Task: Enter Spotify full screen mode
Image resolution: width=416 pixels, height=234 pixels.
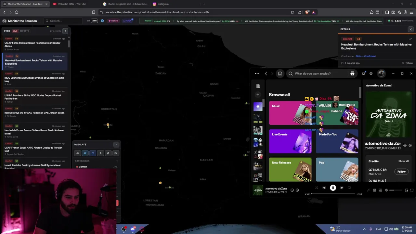Action: [x=412, y=190]
